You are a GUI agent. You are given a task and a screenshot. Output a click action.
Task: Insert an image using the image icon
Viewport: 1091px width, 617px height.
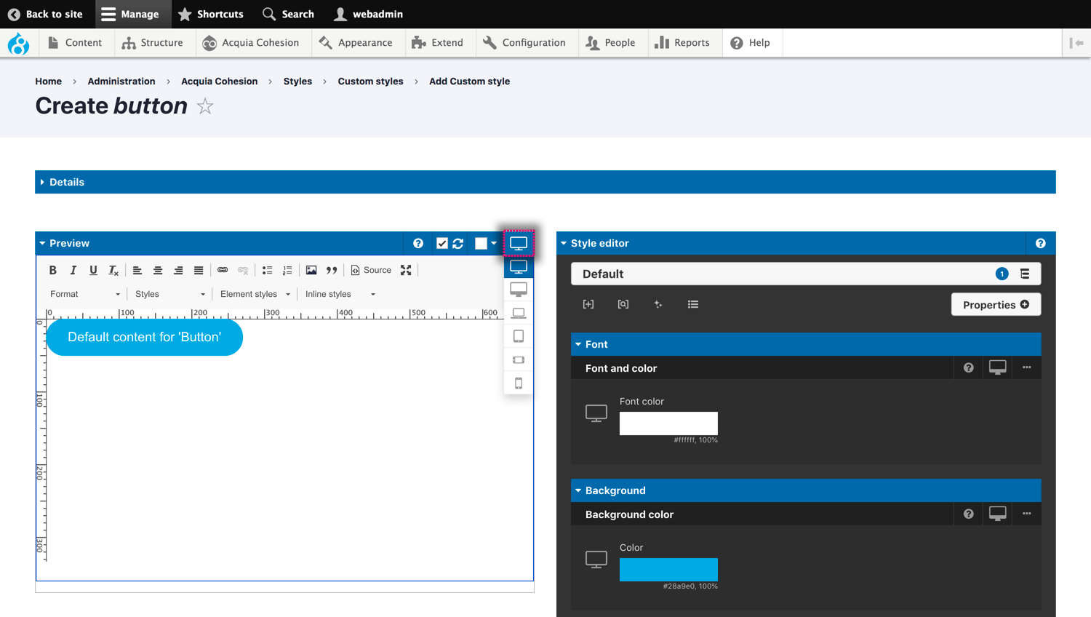pos(311,270)
